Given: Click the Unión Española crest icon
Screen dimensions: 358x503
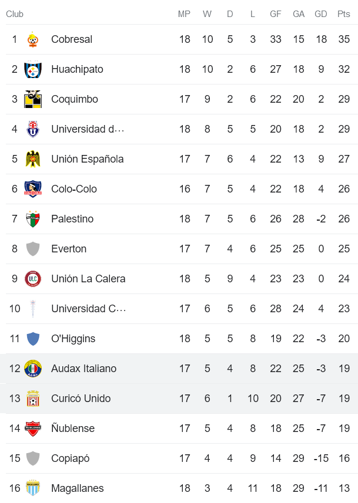Looking at the screenshot, I should pyautogui.click(x=33, y=160).
